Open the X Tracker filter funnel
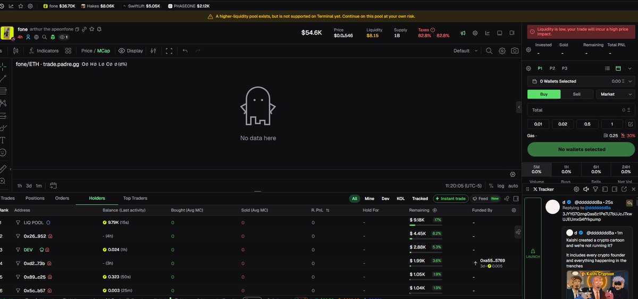This screenshot has height=299, width=638. pyautogui.click(x=595, y=189)
